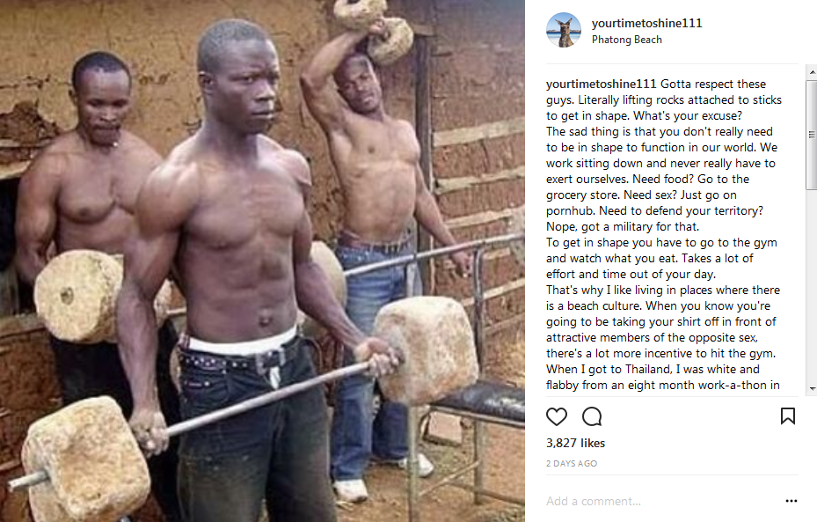Click the caption scrollbar down arrow

click(x=812, y=389)
